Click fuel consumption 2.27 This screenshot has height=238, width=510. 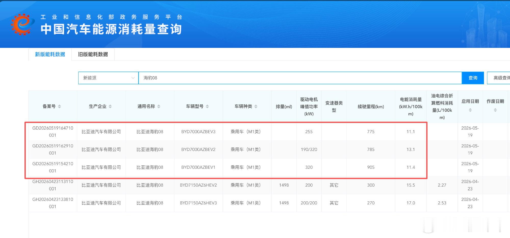pyautogui.click(x=442, y=185)
